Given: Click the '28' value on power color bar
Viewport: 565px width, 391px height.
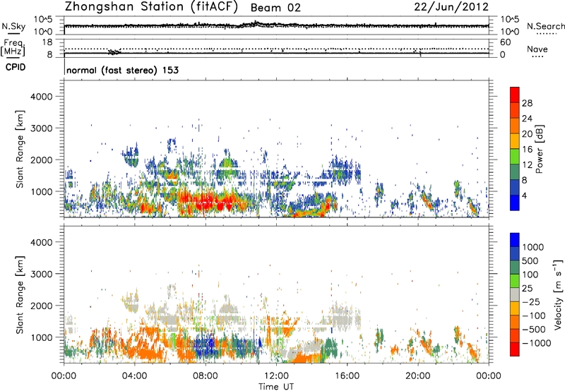Looking at the screenshot, I should [527, 103].
